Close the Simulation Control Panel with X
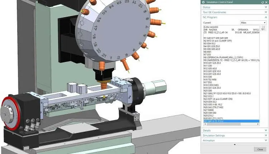Image resolution: width=269 pixels, height=154 pixels. click(266, 2)
